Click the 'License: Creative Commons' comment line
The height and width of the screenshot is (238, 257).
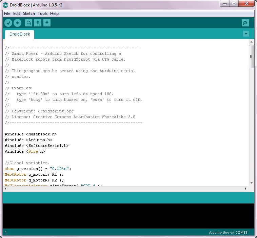point(70,117)
